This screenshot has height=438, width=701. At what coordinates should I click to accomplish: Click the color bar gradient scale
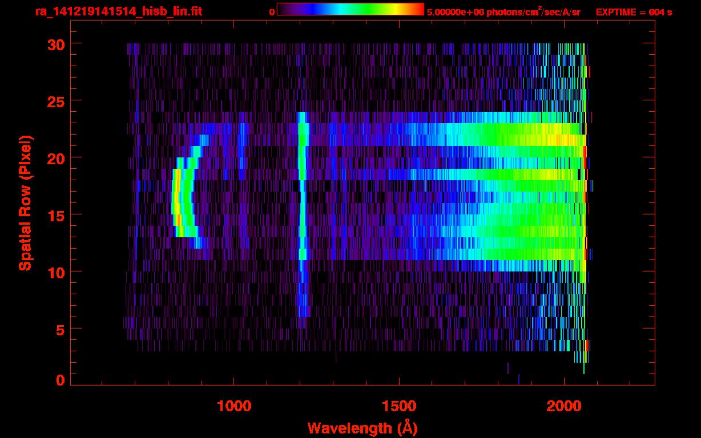350,9
